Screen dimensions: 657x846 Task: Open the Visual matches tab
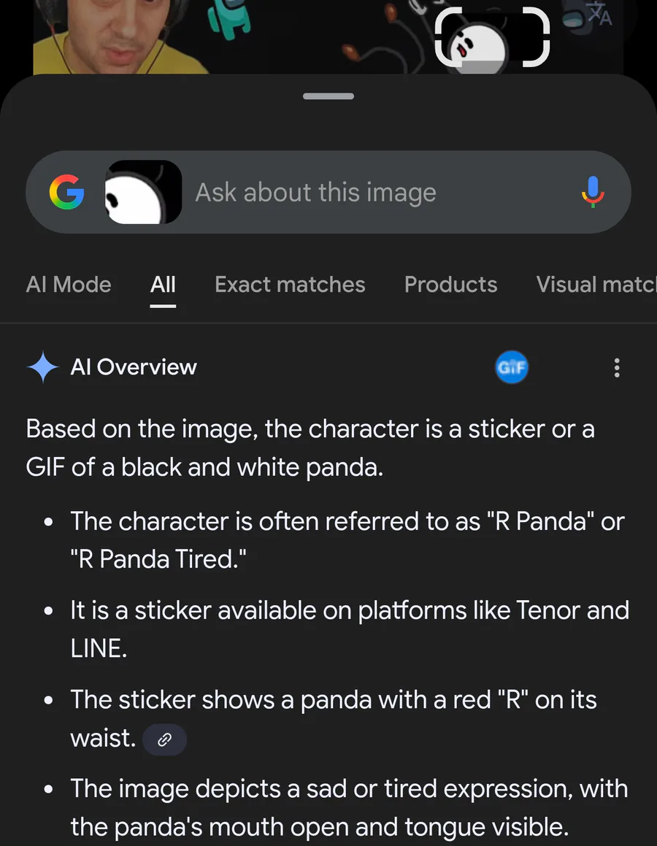click(x=596, y=285)
